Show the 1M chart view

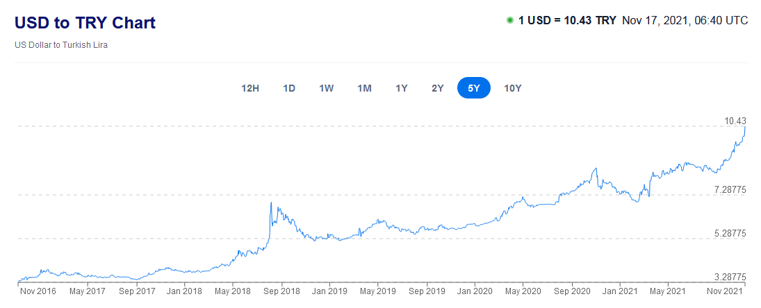tap(364, 88)
